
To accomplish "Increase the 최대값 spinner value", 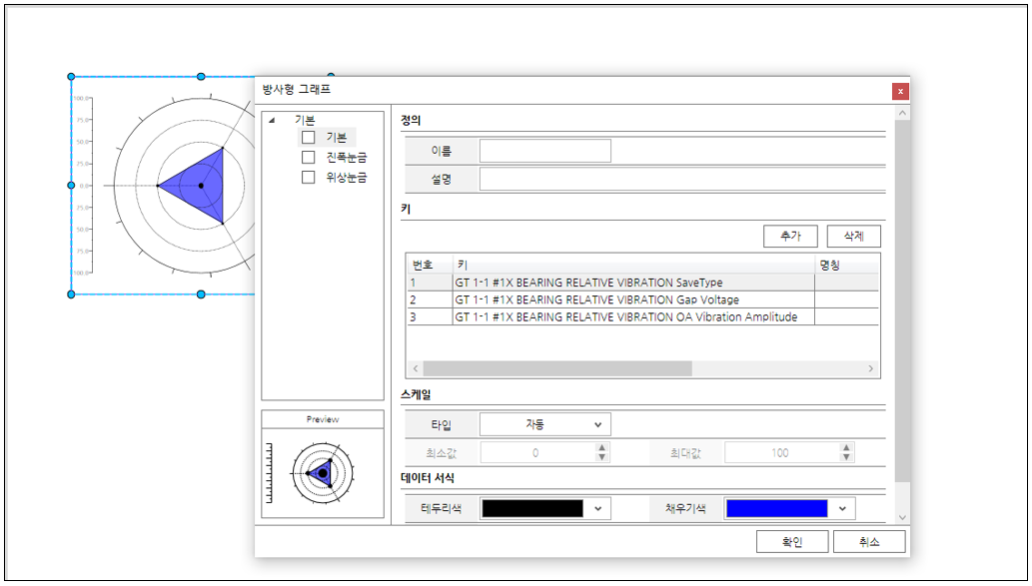I will 846,447.
